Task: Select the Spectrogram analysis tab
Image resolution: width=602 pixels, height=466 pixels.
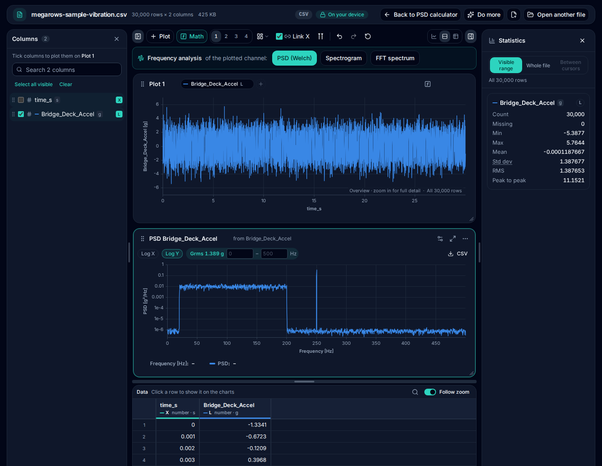Action: pos(344,58)
